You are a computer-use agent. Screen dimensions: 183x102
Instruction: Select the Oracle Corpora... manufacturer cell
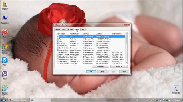pos(75,50)
